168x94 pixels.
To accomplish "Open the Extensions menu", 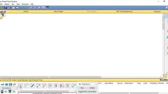I will [25, 4].
